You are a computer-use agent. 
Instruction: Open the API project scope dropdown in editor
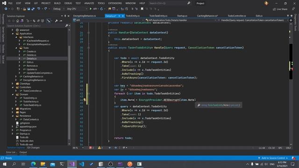pos(108,20)
